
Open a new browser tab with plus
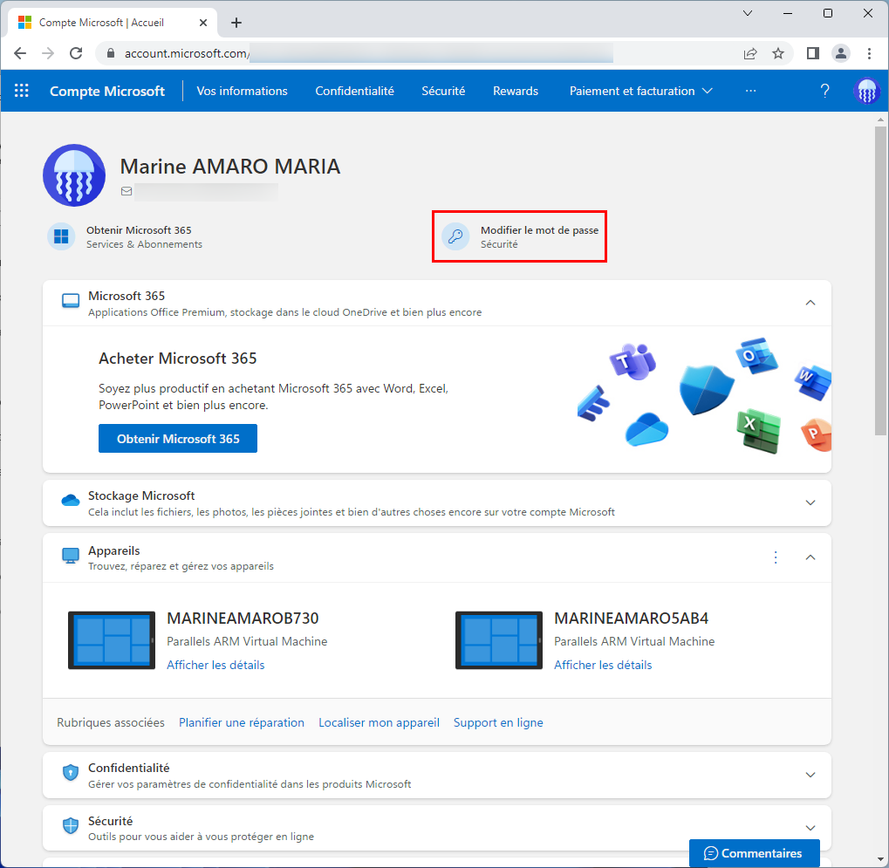pyautogui.click(x=236, y=23)
